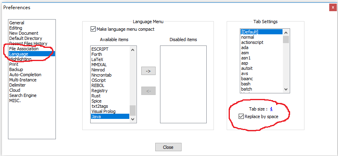Viewport: 338px width, 156px height.
Task: Close Preferences with the red X
Action: (333, 7)
